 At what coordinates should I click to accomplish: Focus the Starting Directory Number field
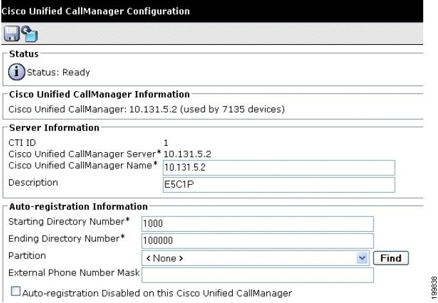257,224
